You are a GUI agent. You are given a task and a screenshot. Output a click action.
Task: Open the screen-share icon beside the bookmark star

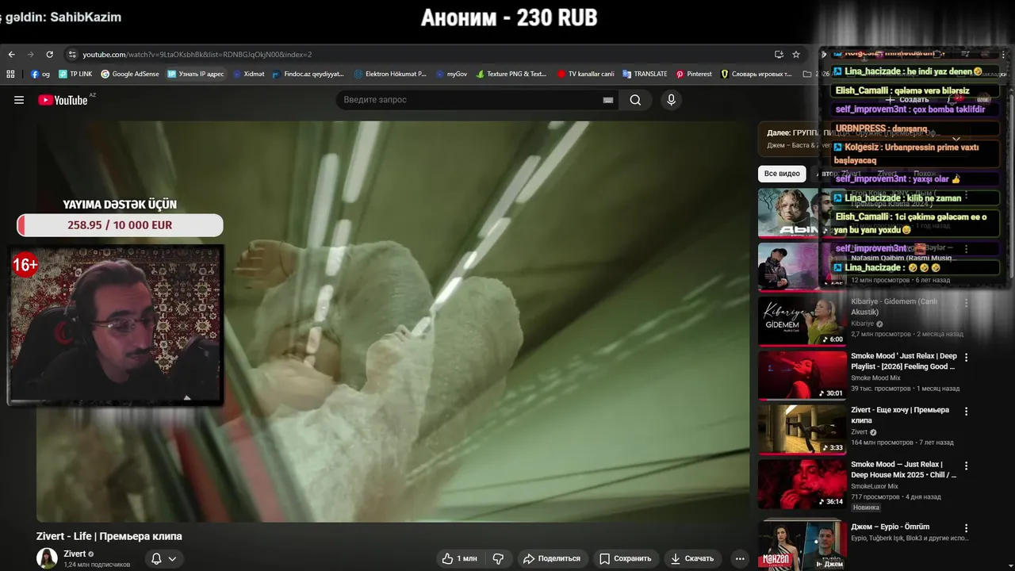(779, 55)
